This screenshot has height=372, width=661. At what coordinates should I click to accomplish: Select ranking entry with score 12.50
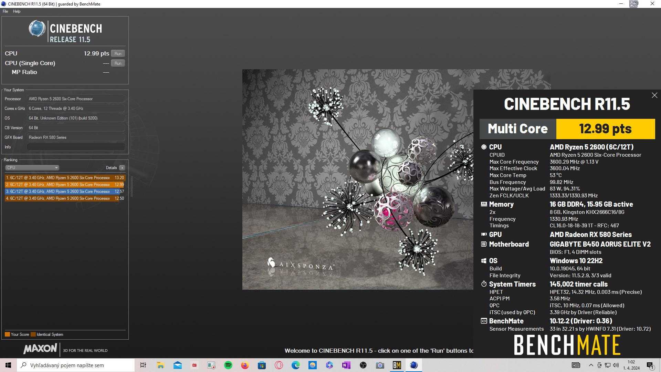pos(65,198)
